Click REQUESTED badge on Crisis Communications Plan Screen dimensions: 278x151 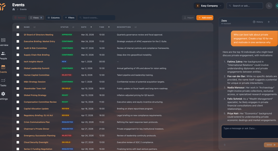(x=68, y=122)
